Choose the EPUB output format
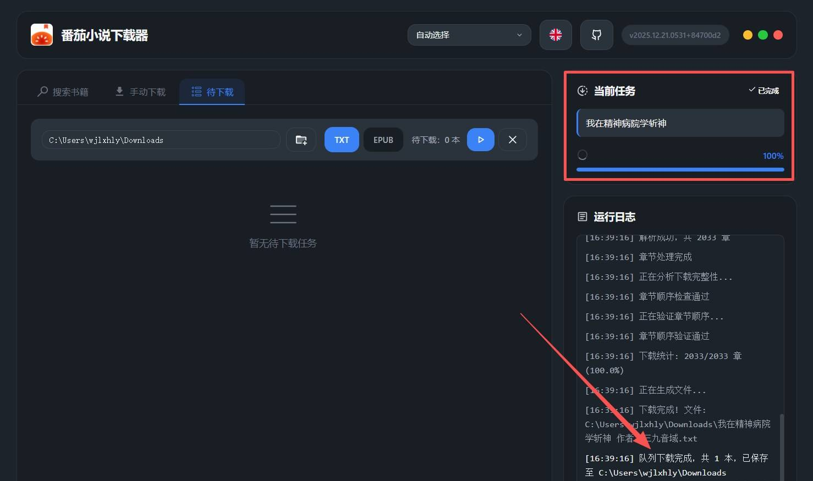 point(383,140)
